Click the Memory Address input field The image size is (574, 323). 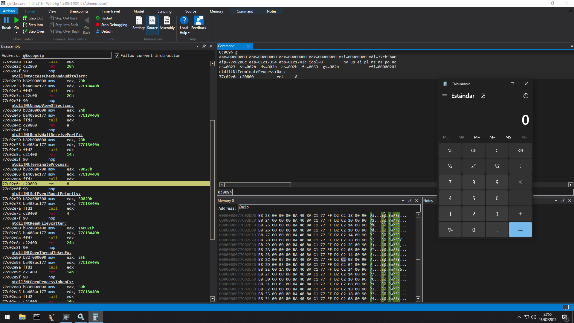329,208
